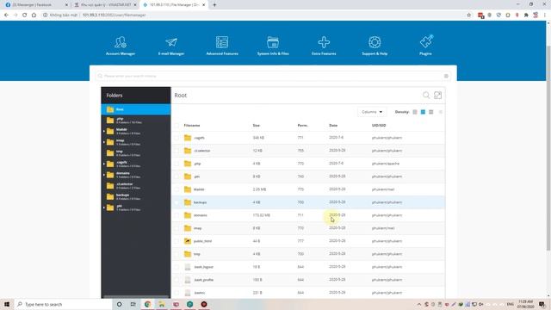This screenshot has width=551, height=310.
Task: Select the compact density icon
Action: [x=415, y=112]
